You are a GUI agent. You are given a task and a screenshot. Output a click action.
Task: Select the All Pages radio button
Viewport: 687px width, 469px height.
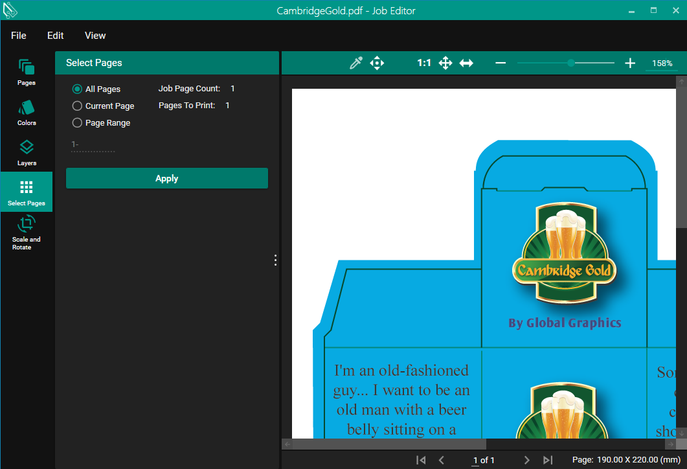77,89
